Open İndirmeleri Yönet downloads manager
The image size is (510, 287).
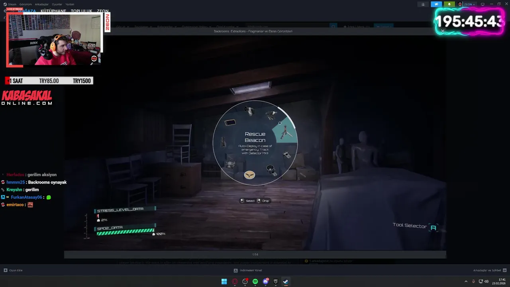coord(248,270)
